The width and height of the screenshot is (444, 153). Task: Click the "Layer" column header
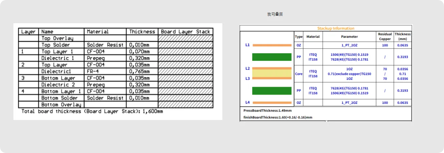28,32
